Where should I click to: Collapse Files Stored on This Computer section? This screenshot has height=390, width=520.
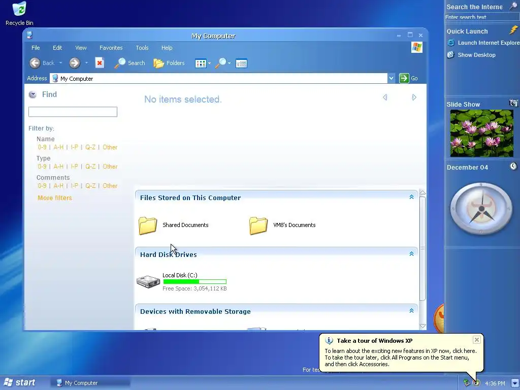click(x=411, y=197)
